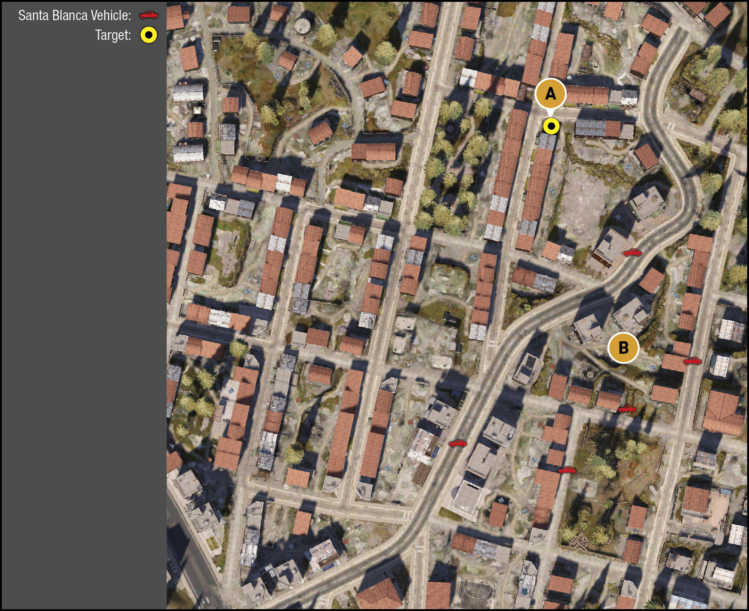Click the red car icon in the legend
The width and height of the screenshot is (749, 611).
point(149,15)
